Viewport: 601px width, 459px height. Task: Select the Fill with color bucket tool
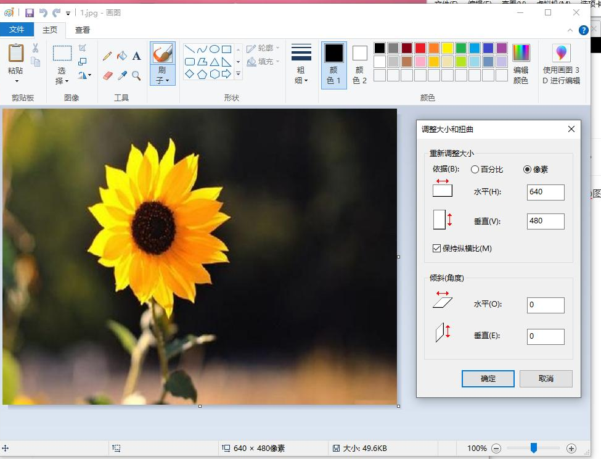coord(122,56)
